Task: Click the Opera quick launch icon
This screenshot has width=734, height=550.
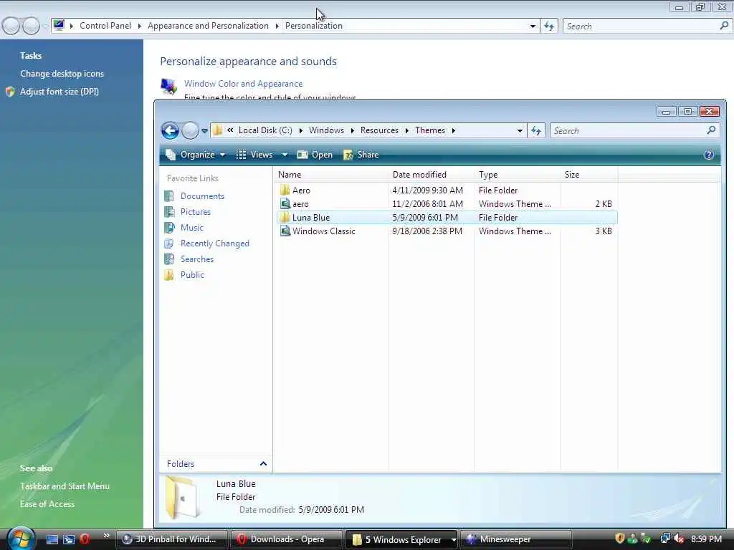Action: coord(85,539)
